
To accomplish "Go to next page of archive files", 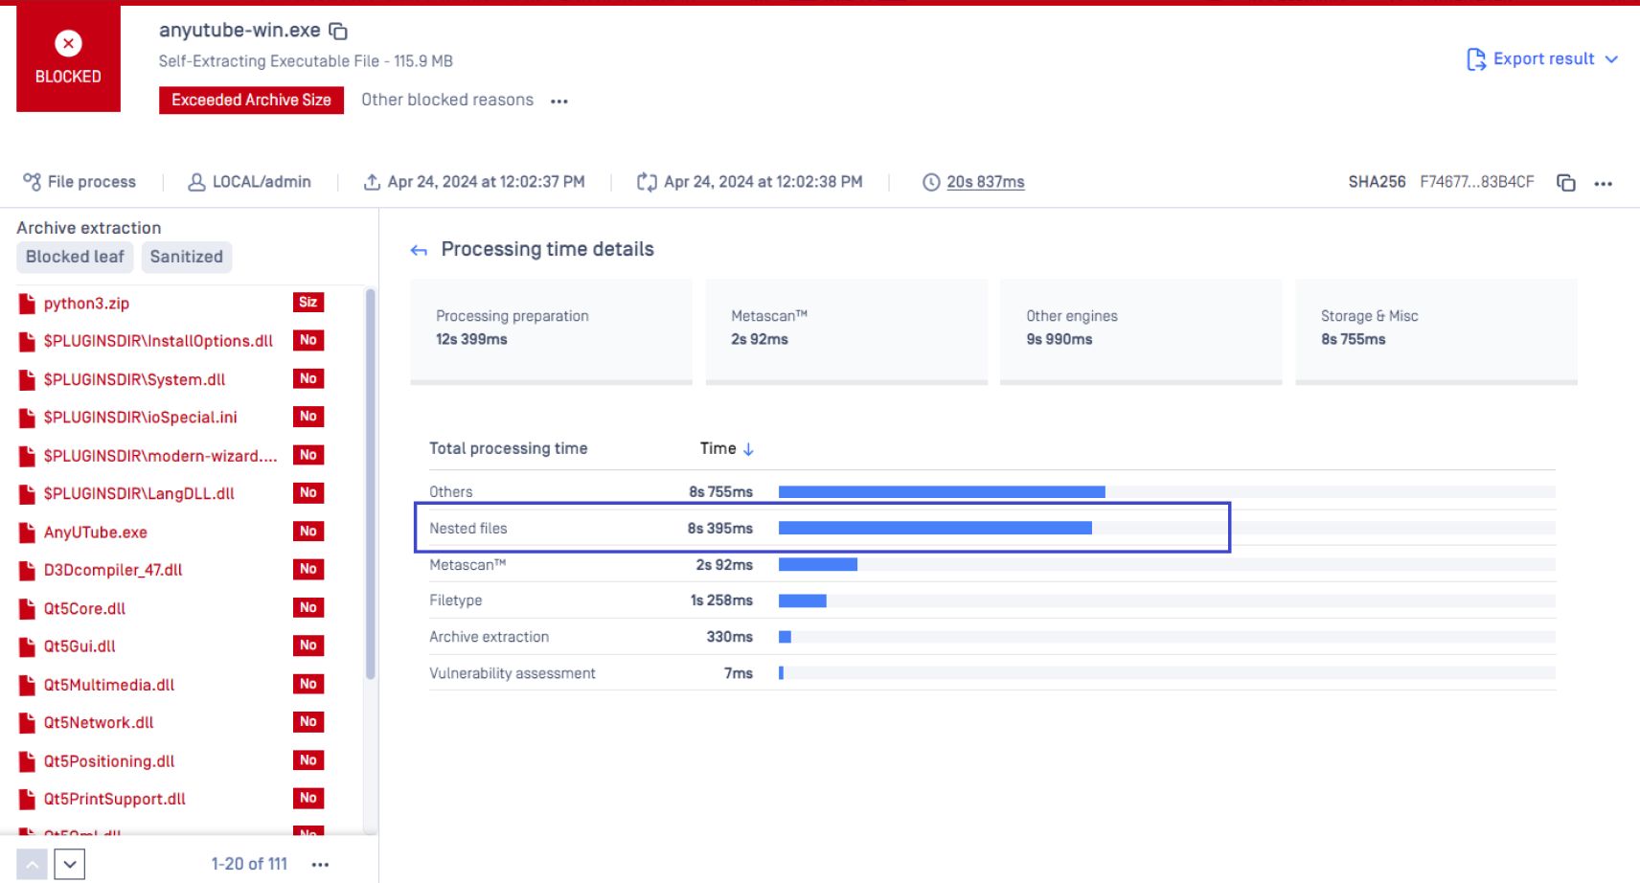I will pos(70,864).
